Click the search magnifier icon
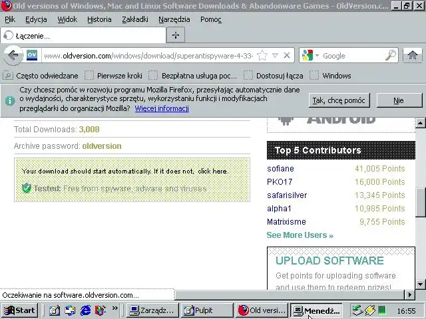 391,55
